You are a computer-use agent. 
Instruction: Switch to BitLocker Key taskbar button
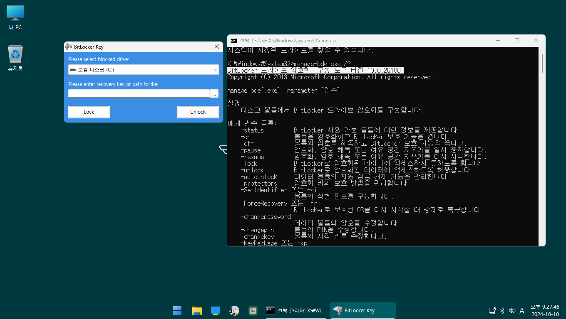[x=362, y=310]
